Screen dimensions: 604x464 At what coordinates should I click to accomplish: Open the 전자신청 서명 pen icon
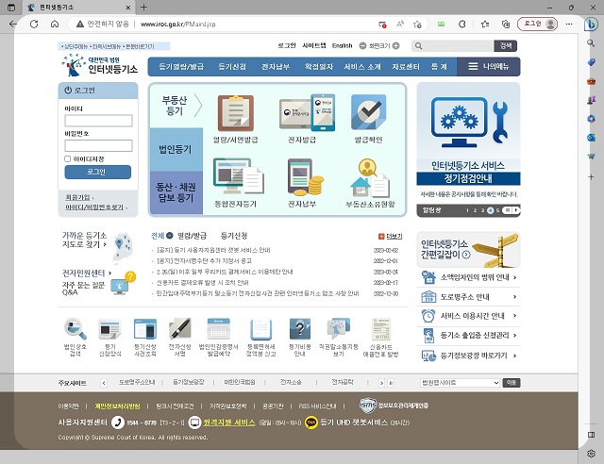click(180, 329)
